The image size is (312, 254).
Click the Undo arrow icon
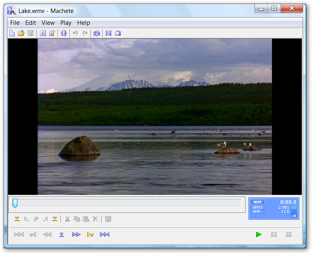point(75,33)
